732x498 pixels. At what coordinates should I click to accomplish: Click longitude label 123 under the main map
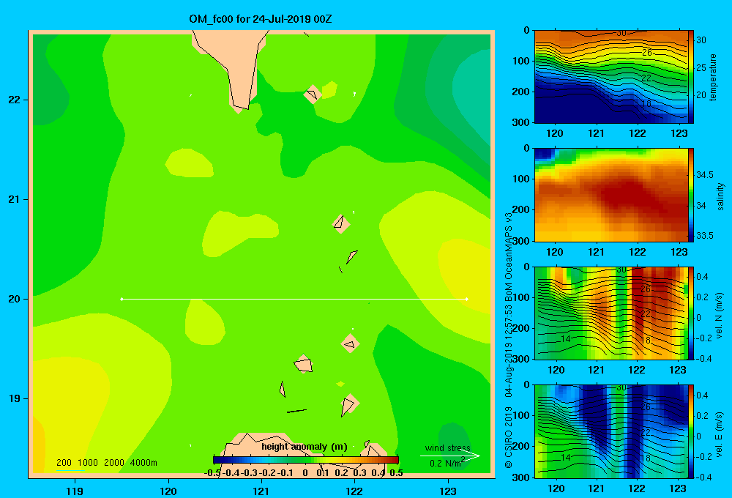coord(448,491)
